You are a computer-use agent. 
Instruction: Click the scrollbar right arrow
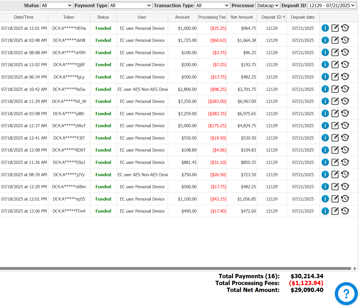click(355, 268)
